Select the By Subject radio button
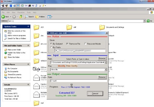This screenshot has height=107, width=154. click(x=51, y=44)
